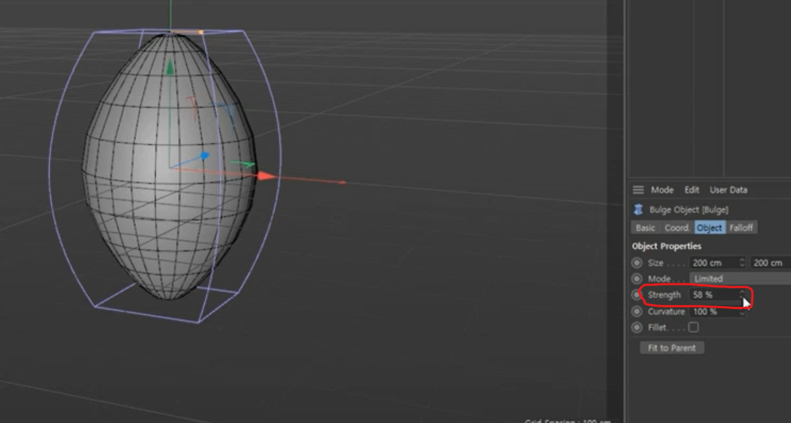Open the Mode menu in Attributes
The image size is (791, 423).
point(662,190)
